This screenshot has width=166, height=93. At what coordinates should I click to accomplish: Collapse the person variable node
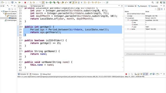point(126,18)
